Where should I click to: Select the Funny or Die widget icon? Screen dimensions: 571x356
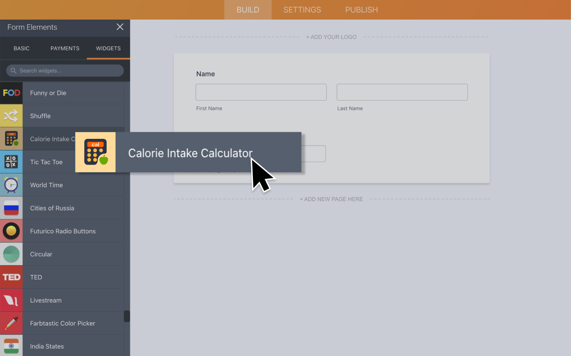[x=11, y=93]
